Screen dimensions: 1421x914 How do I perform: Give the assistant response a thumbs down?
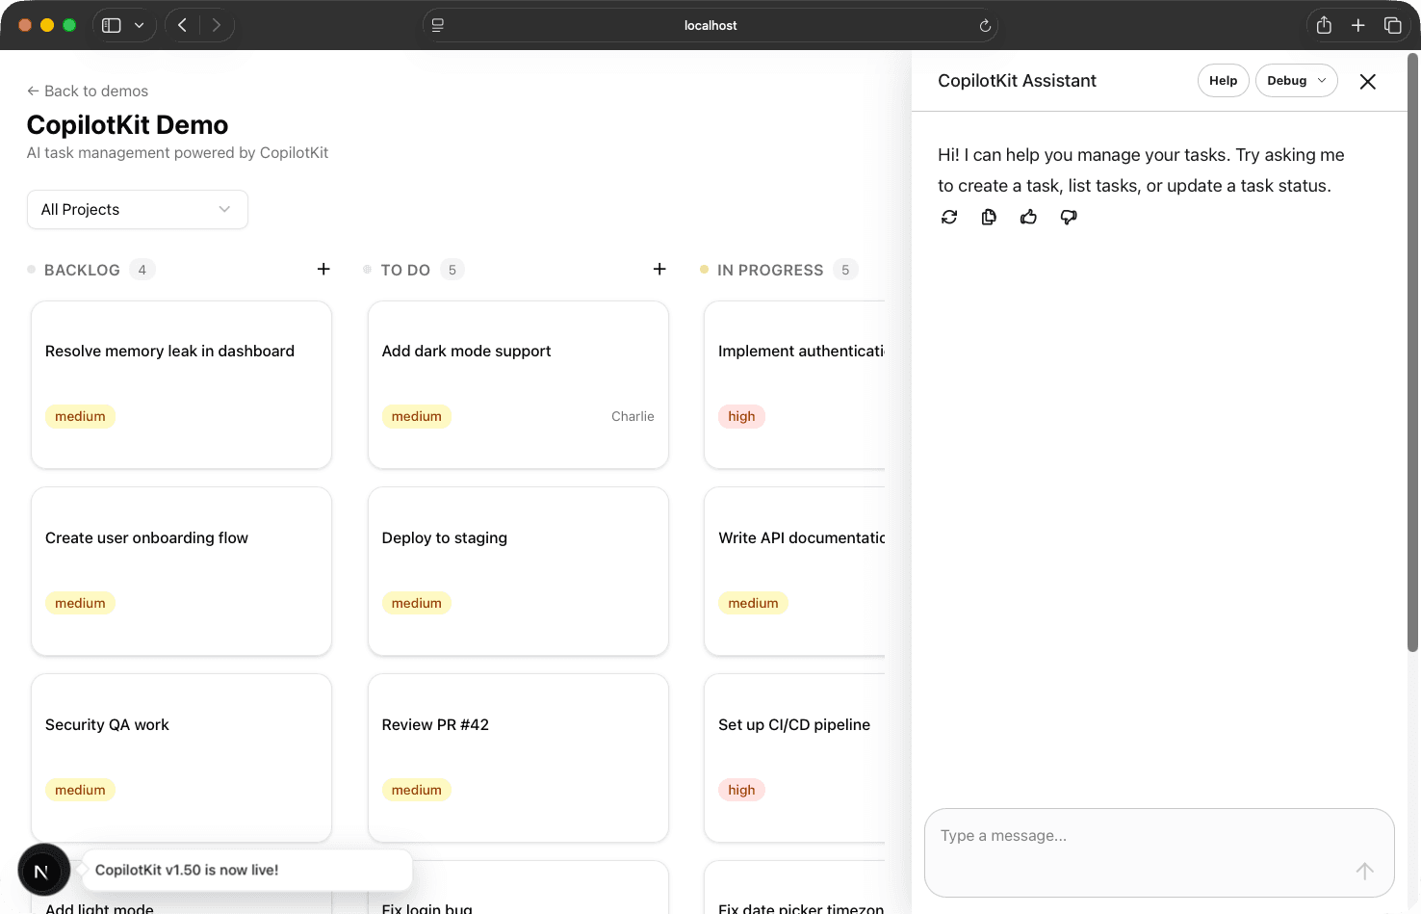(x=1069, y=217)
